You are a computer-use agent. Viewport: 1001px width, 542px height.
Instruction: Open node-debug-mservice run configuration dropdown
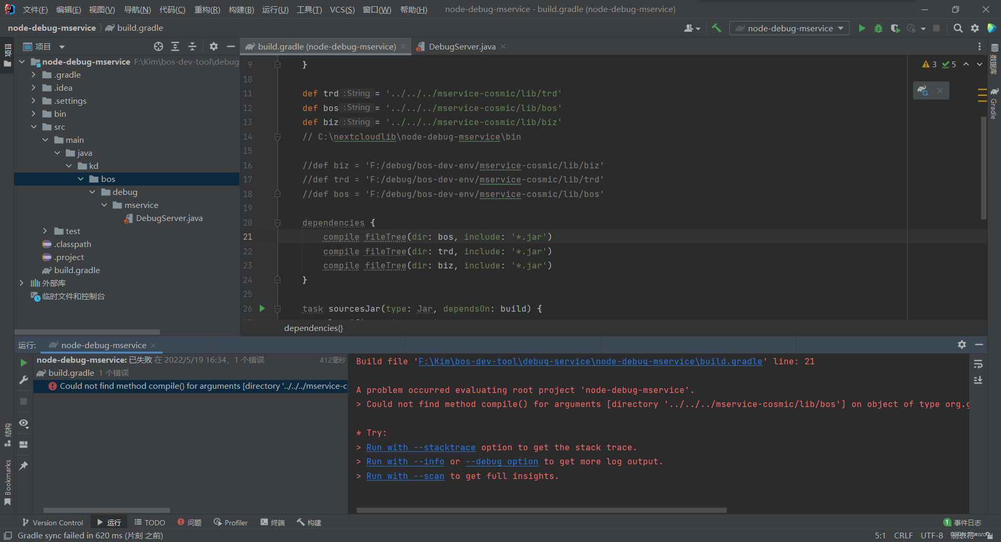[x=789, y=29]
